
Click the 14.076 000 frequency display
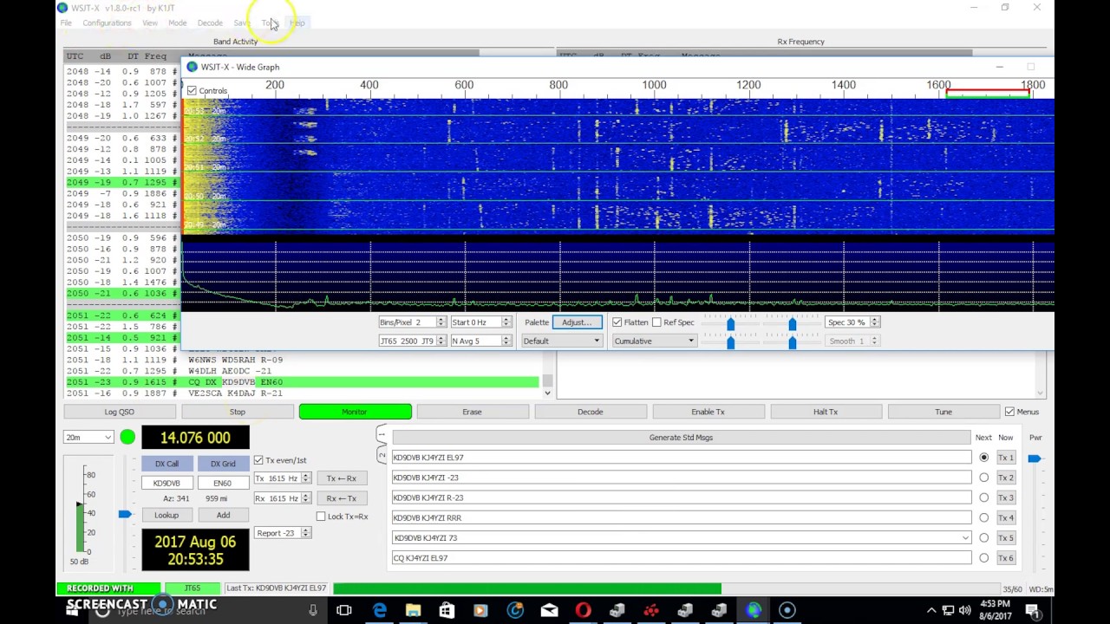pyautogui.click(x=195, y=438)
